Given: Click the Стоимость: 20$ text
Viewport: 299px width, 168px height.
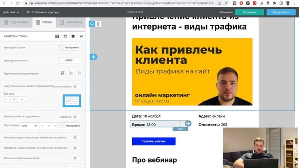Looking at the screenshot, I should 213,125.
